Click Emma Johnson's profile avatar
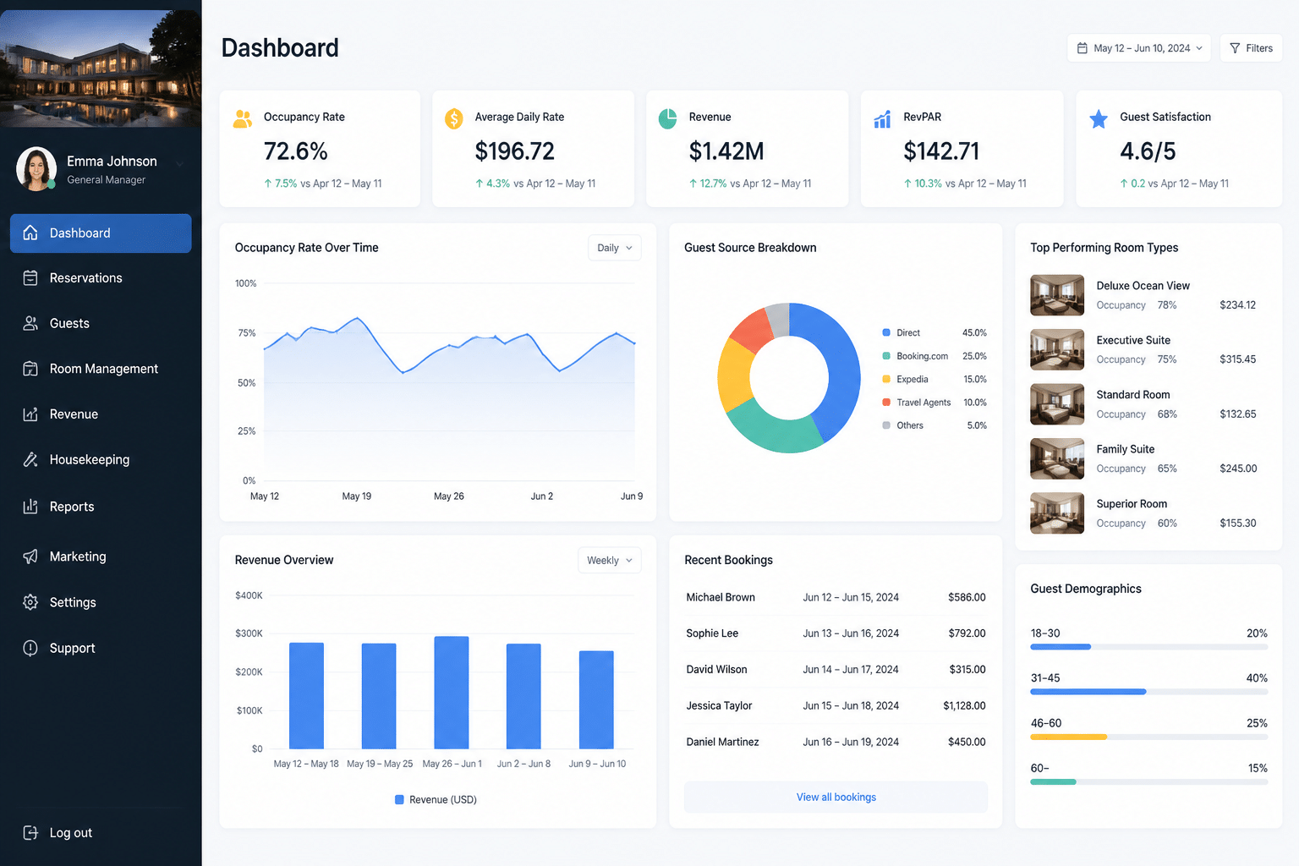This screenshot has width=1299, height=866. point(36,168)
